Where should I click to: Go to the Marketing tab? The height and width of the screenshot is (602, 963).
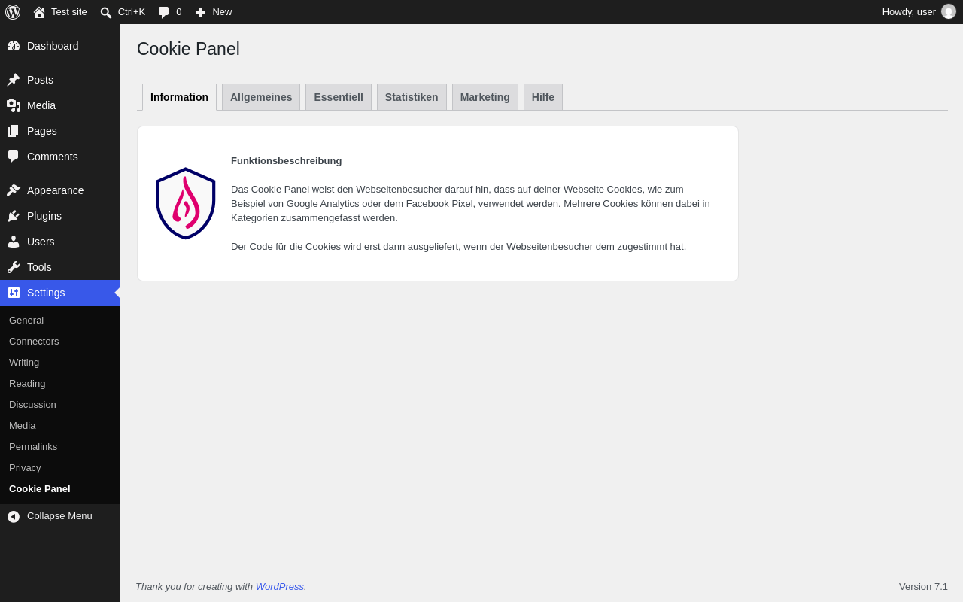coord(485,97)
